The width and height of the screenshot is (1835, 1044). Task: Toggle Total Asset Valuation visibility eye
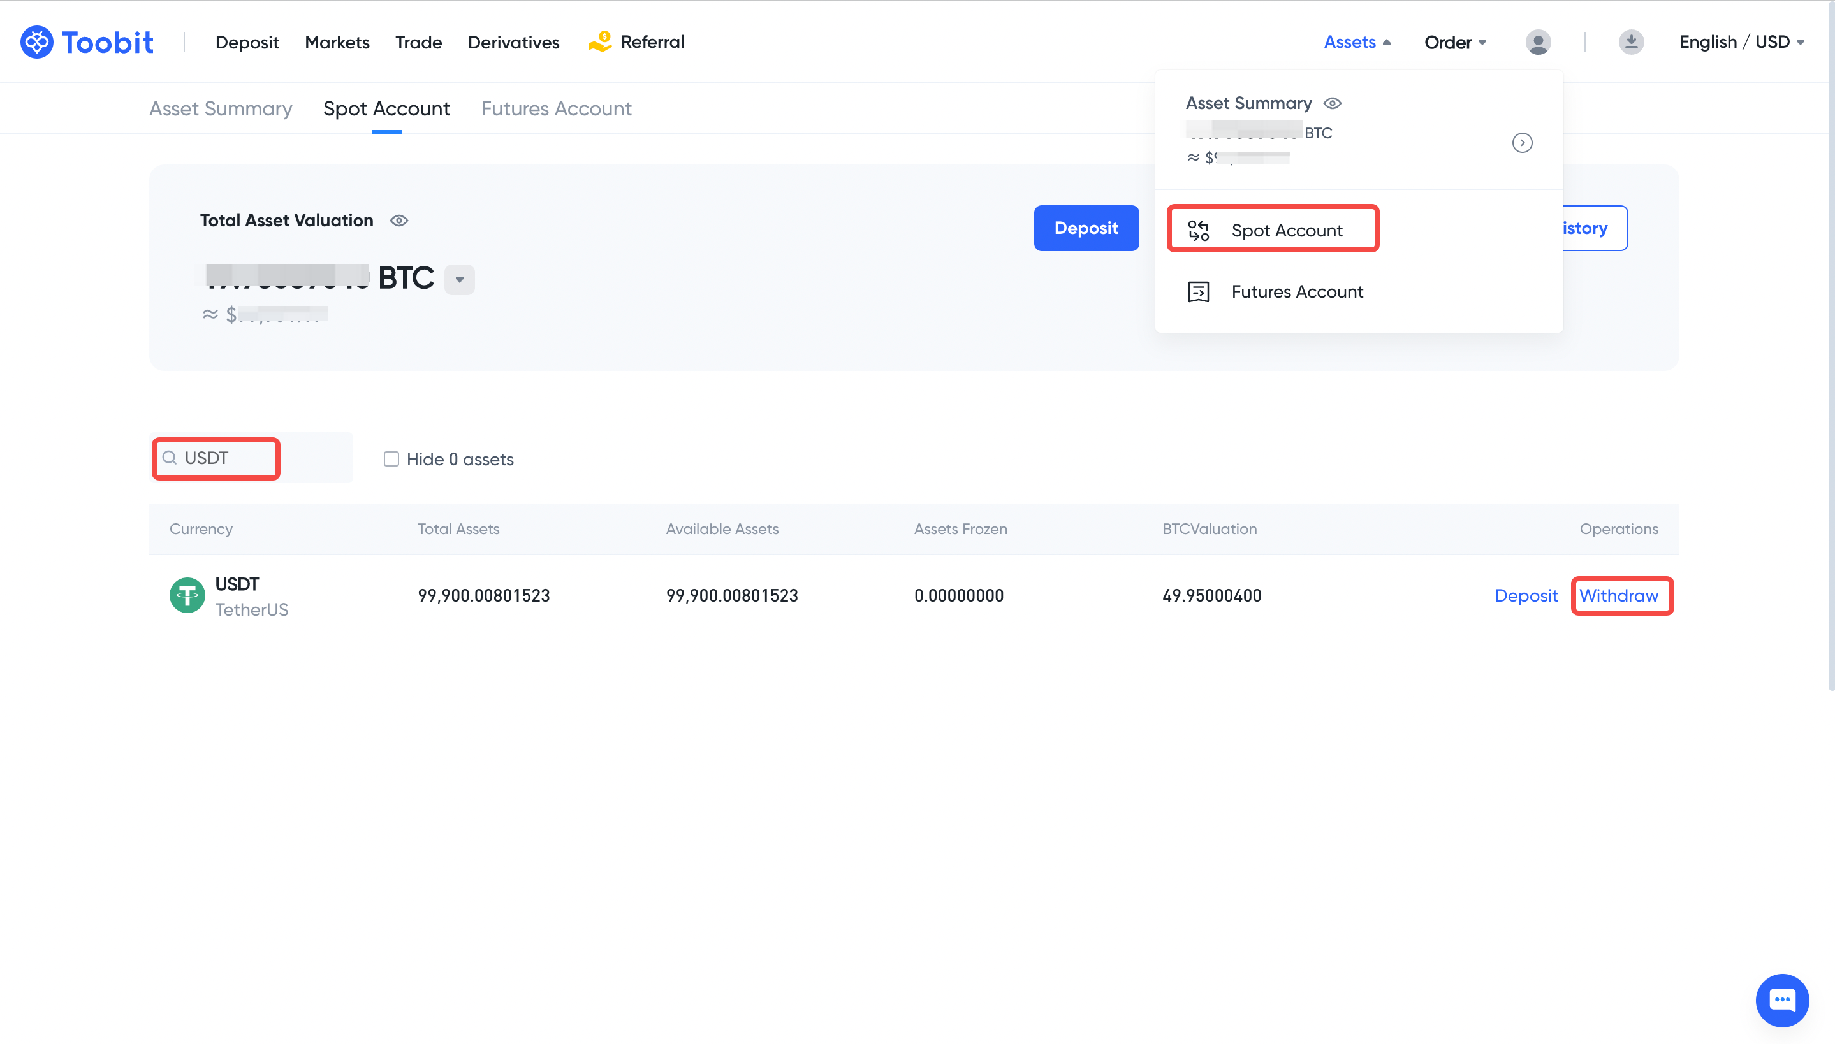pos(399,221)
